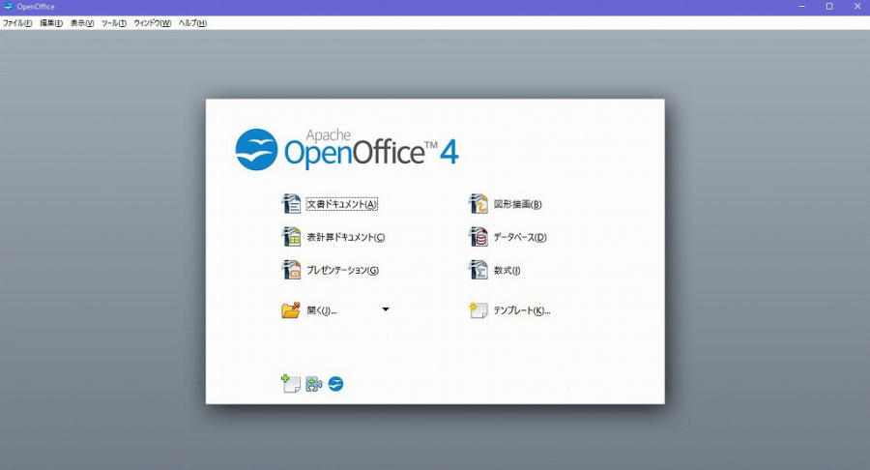Minimize the OpenOffice window
Viewport: 870px width, 470px height.
pos(801,7)
